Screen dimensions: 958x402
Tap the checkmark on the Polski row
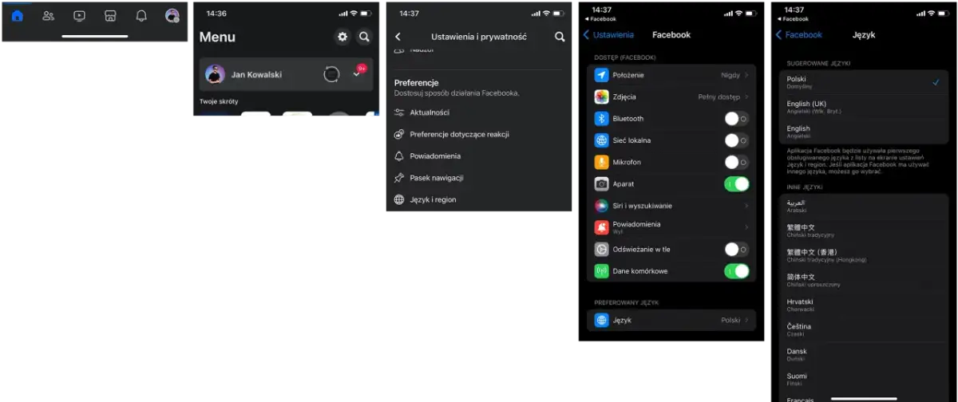[x=935, y=82]
